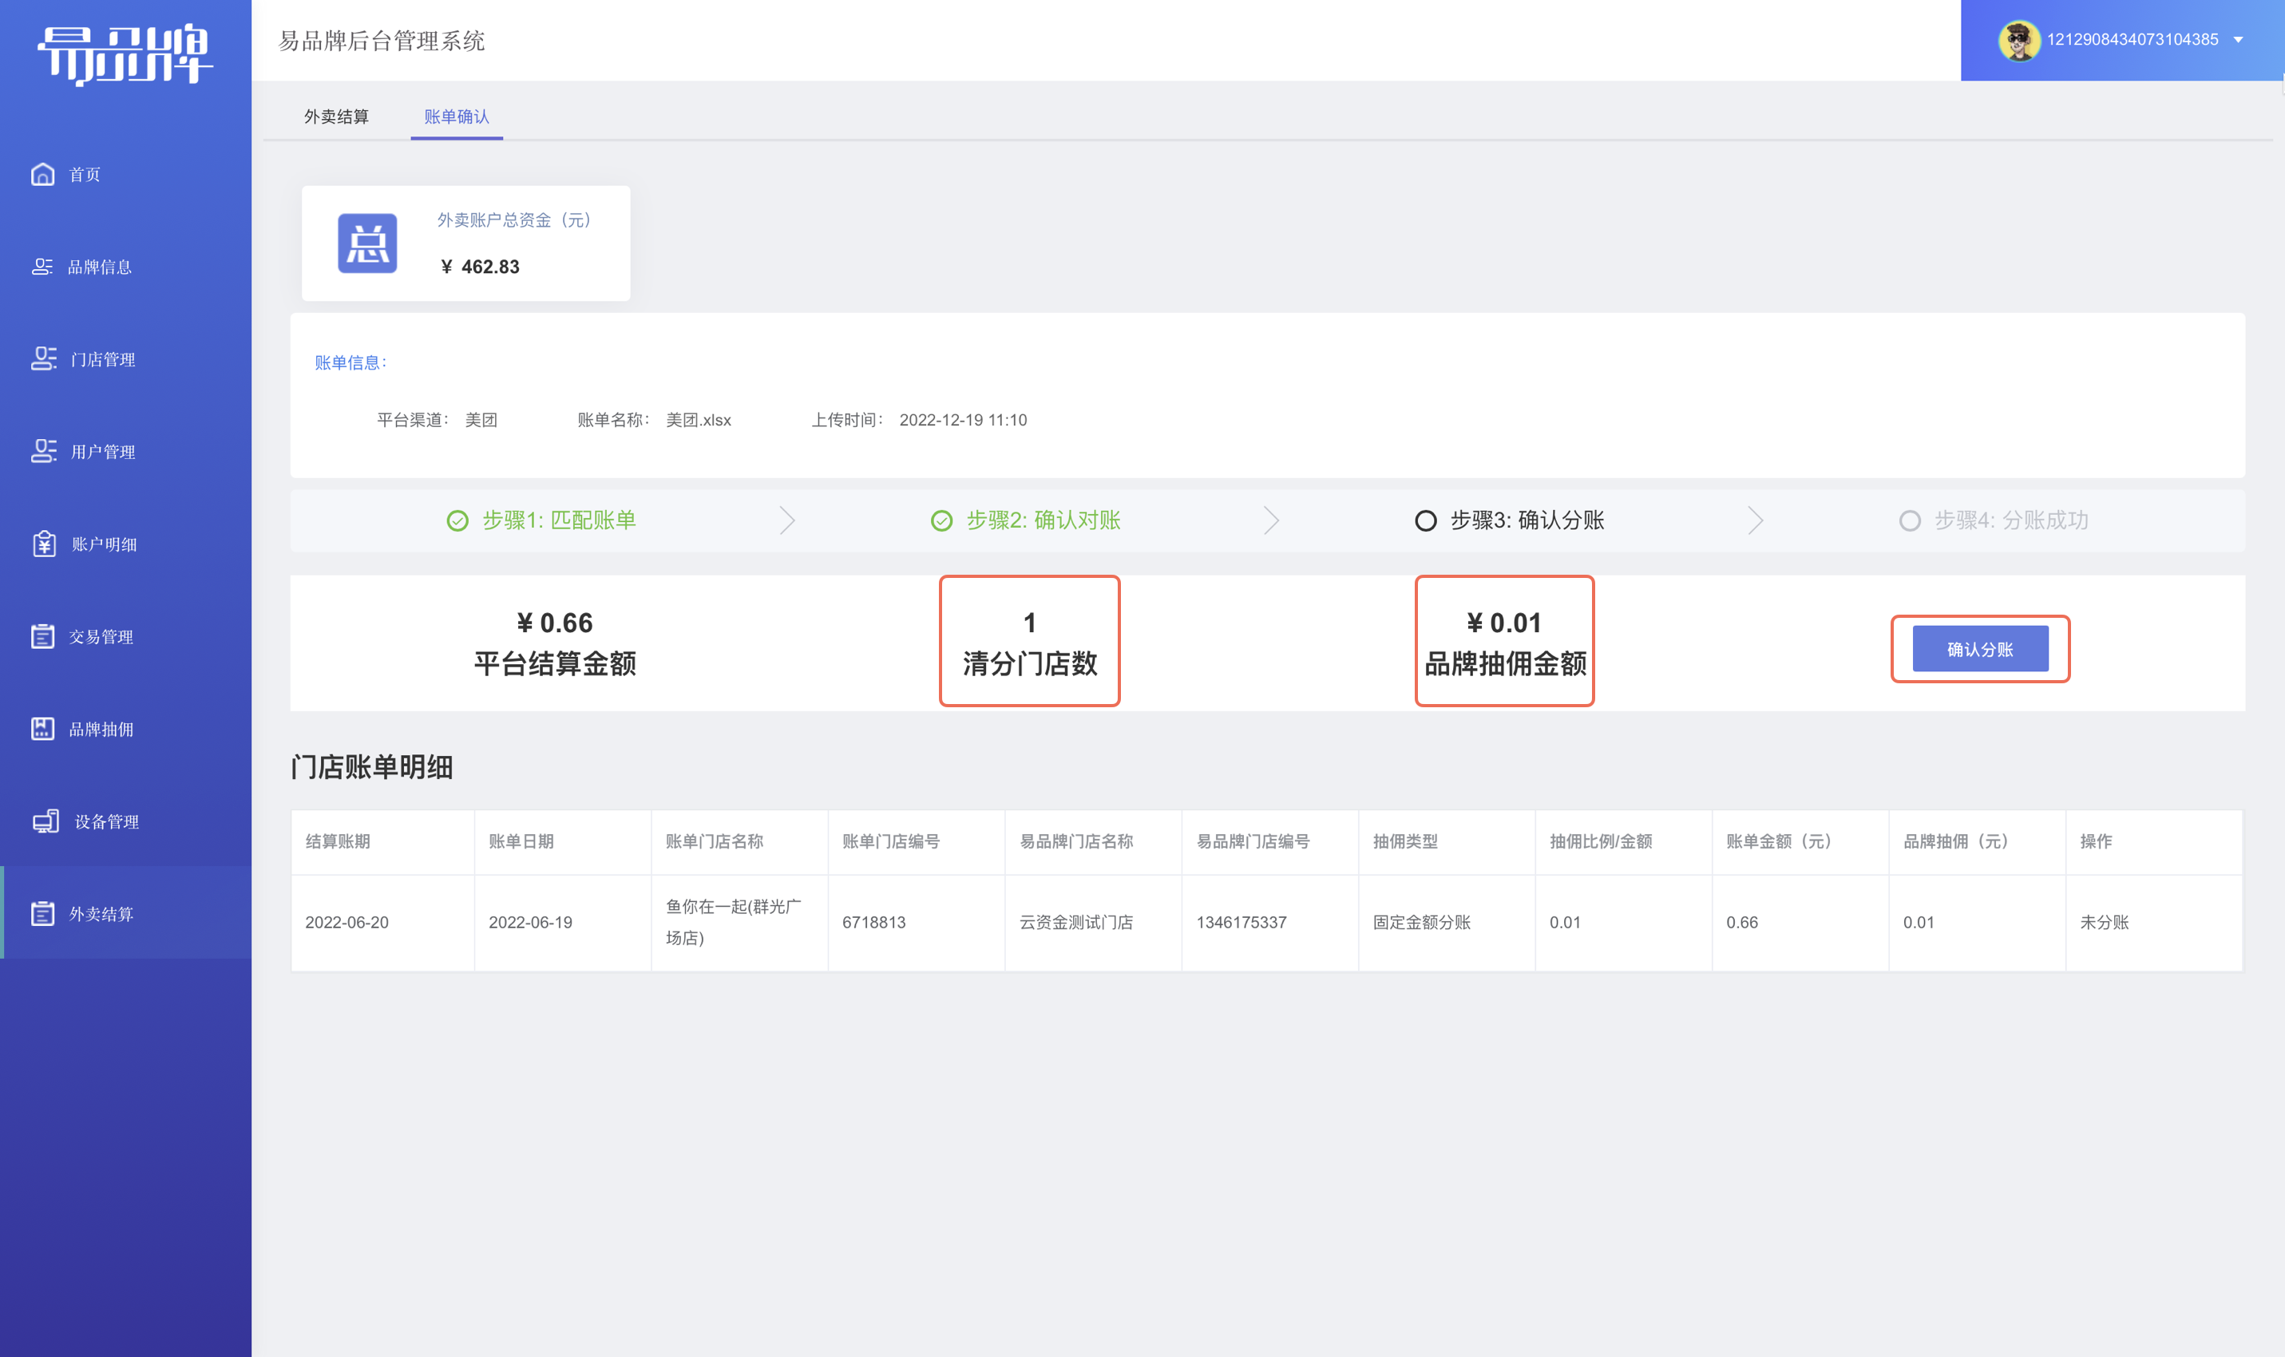Click the blue 总 account icon
Screen dimensions: 2285x1357
[367, 243]
